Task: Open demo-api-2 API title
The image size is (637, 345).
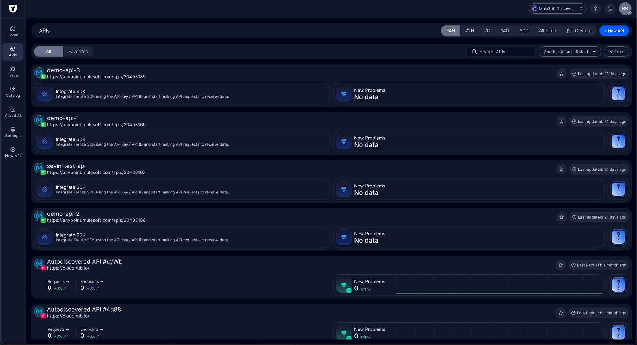Action: click(63, 214)
